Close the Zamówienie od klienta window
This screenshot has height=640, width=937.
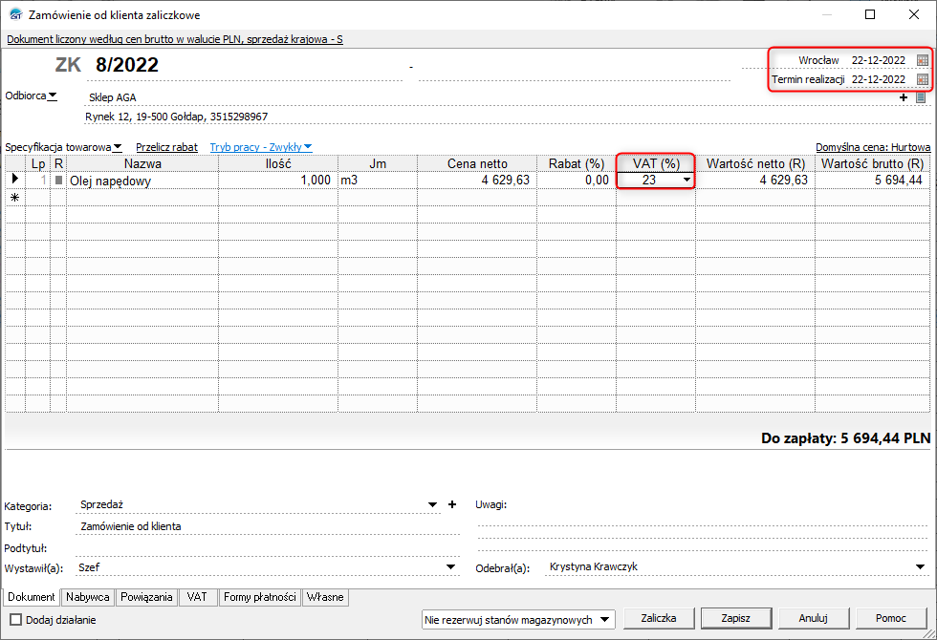[914, 14]
